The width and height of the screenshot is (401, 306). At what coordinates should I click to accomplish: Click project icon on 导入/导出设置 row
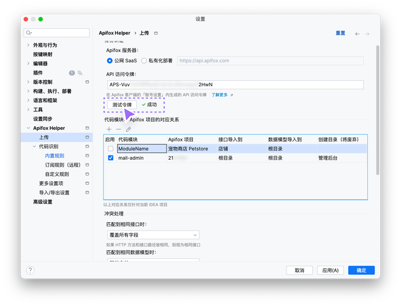[x=87, y=193]
